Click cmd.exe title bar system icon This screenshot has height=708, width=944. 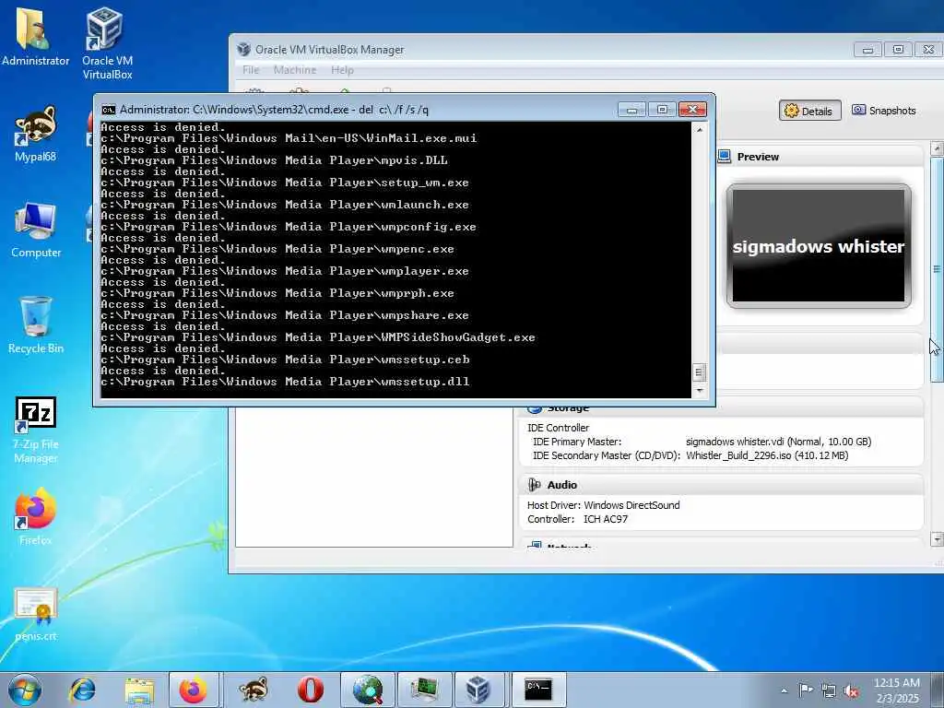click(x=109, y=110)
